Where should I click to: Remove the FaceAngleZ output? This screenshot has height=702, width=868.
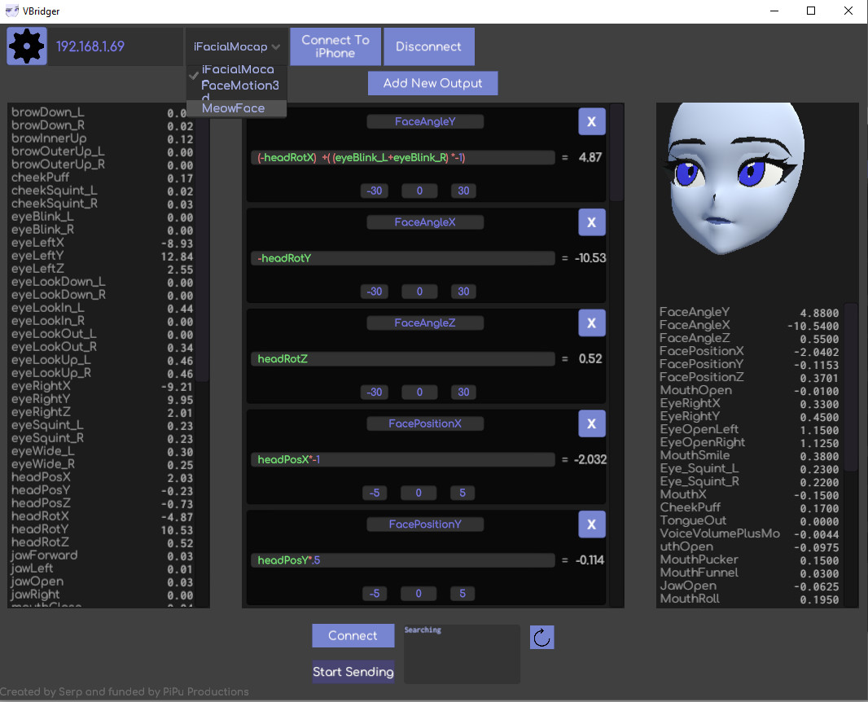(592, 322)
